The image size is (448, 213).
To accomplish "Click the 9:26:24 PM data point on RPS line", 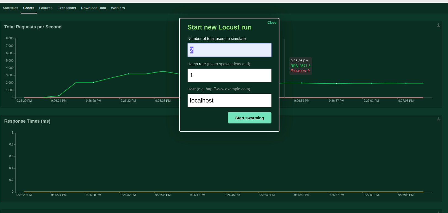I will 59,96.
